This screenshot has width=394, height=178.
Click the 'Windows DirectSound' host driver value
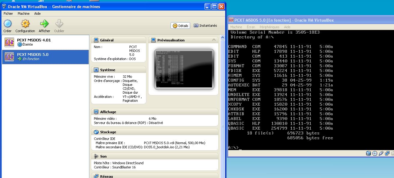pyautogui.click(x=128, y=163)
